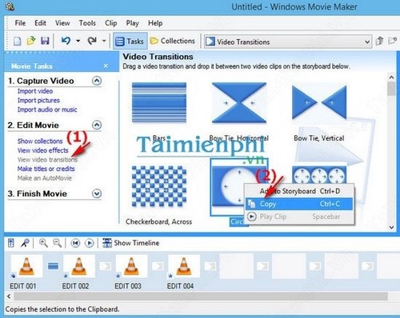Click the New Project toolbar icon
The width and height of the screenshot is (400, 318).
tap(18, 41)
